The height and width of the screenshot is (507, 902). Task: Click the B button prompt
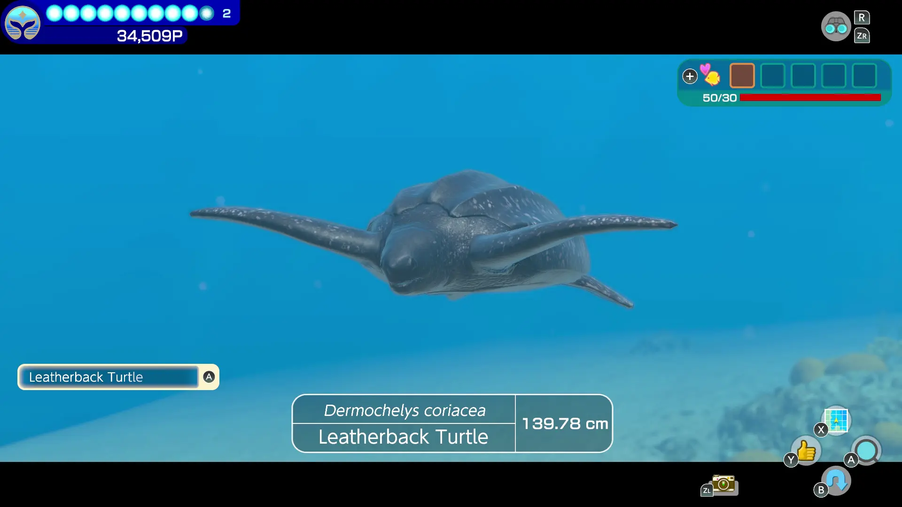coord(821,490)
